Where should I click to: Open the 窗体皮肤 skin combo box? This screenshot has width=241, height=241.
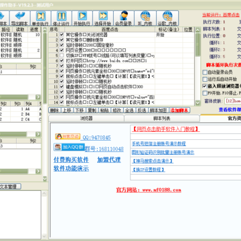click(x=232, y=101)
